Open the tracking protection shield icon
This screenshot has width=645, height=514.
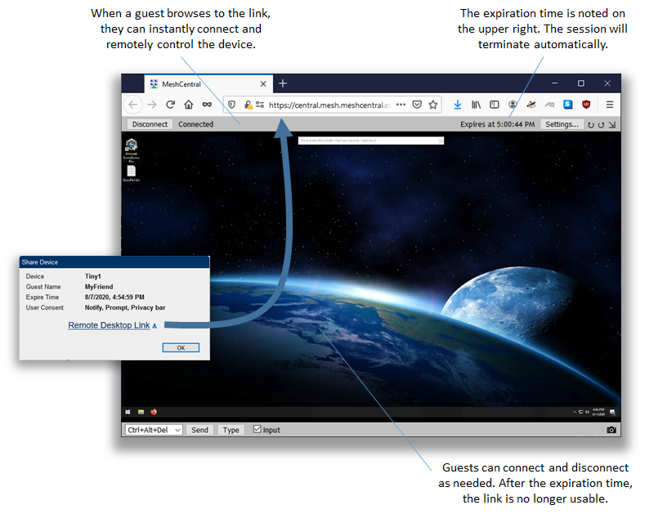click(x=231, y=105)
